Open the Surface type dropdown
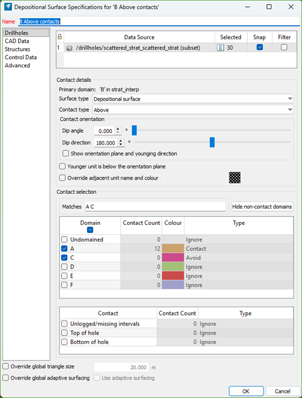 point(193,99)
